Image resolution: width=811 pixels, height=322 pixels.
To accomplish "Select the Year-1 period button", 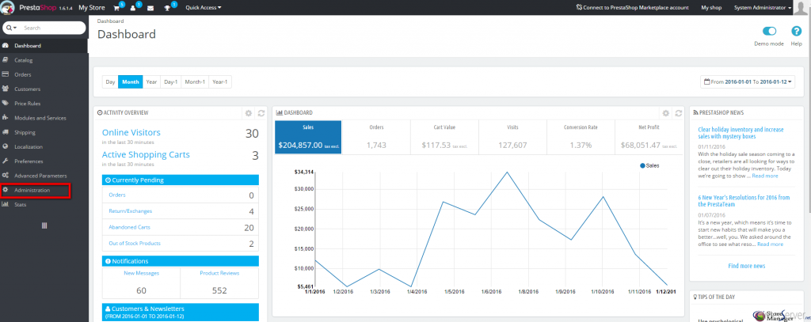I will (220, 81).
